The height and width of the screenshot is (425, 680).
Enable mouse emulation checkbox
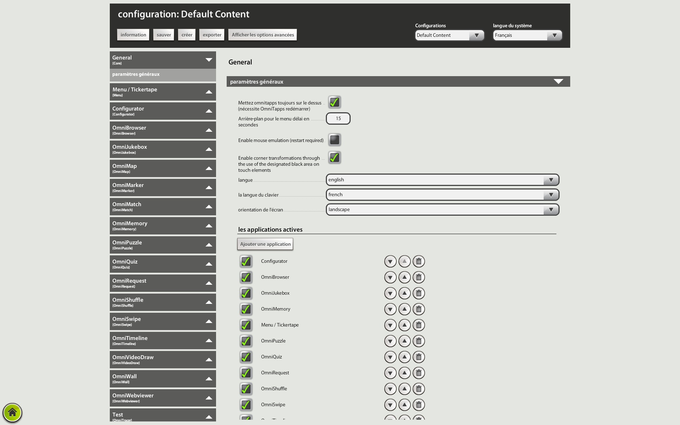coord(334,140)
